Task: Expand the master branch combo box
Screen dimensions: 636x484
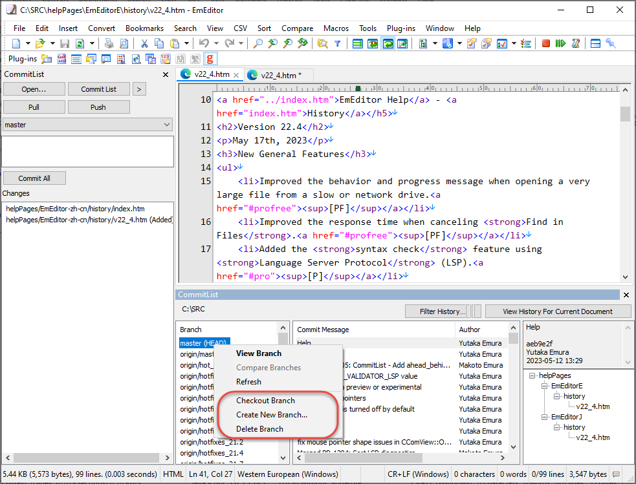Action: tap(167, 125)
